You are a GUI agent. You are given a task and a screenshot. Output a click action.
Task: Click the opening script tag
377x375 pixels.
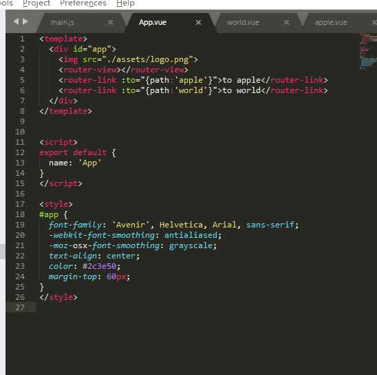click(x=58, y=142)
